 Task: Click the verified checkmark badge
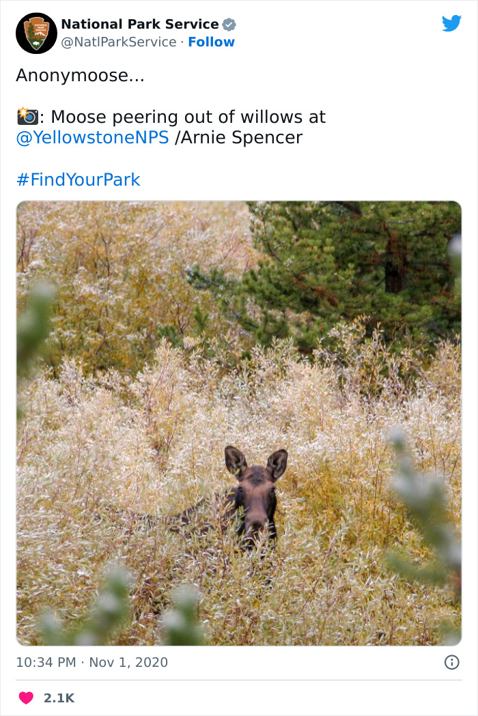pos(229,24)
